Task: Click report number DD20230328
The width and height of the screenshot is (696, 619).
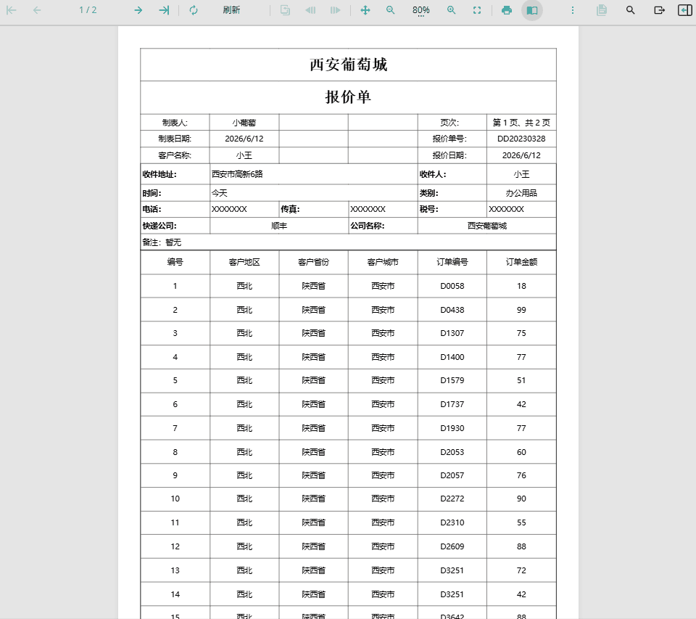Action: click(521, 139)
